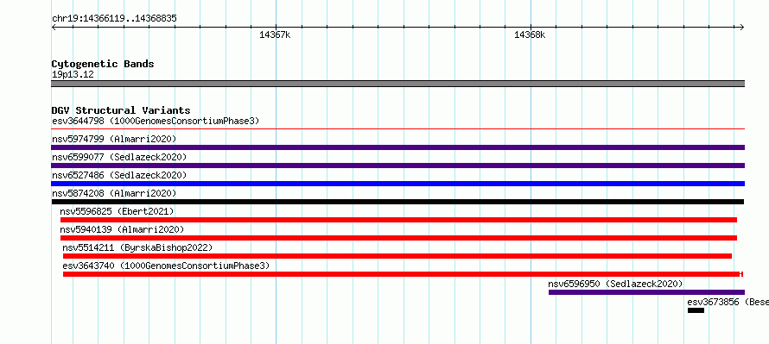
Task: Open the nsv5974799 (Almarri2020) label
Action: click(x=114, y=139)
